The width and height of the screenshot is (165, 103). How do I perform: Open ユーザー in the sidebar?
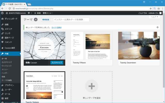coord(10,90)
